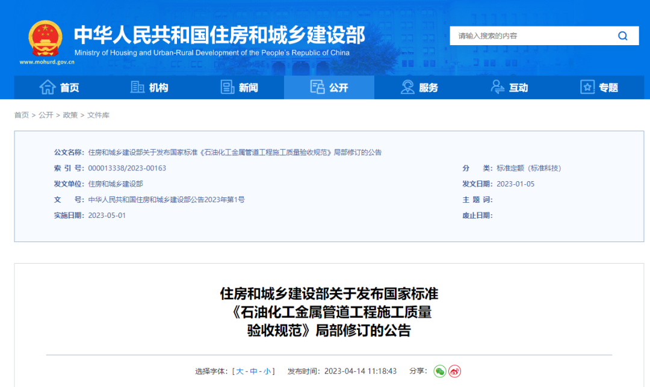Share the article via the red Weibo icon
This screenshot has height=387, width=650.
(x=456, y=371)
